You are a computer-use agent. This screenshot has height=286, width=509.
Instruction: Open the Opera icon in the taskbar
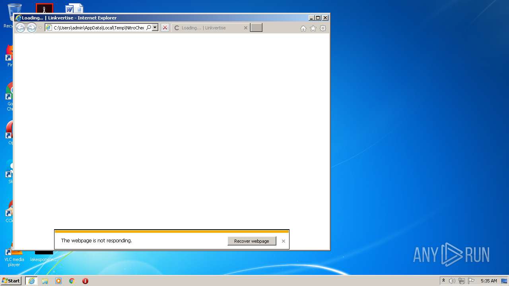[x=85, y=281]
